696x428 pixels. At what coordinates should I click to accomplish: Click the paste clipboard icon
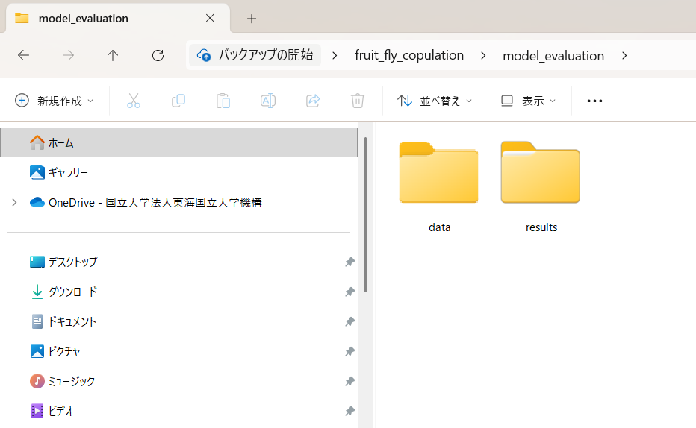click(223, 101)
